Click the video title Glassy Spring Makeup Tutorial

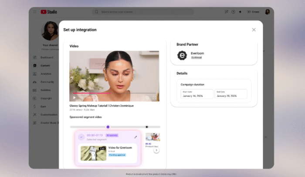[x=102, y=106]
